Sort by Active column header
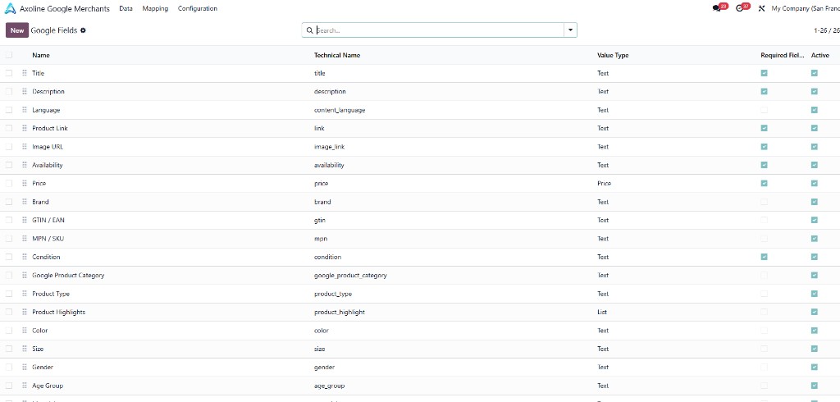 click(820, 55)
